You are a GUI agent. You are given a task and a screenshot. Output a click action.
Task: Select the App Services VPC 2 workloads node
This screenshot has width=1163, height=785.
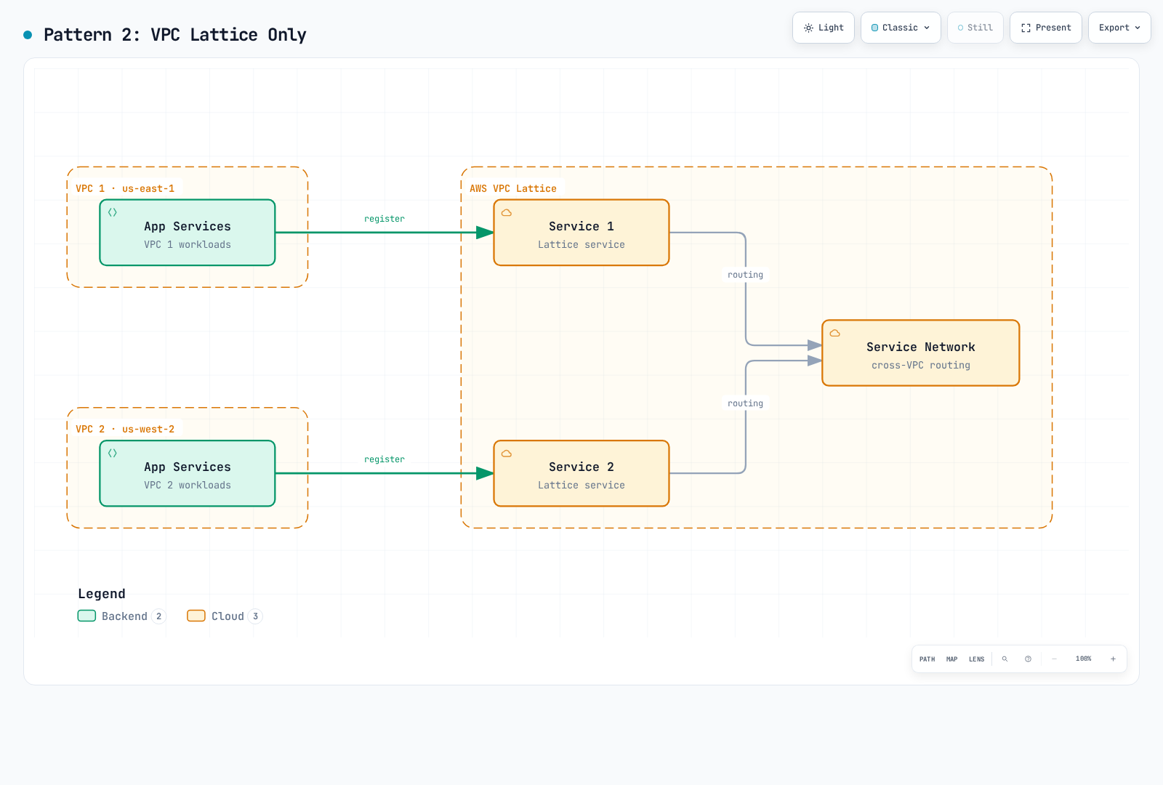tap(188, 473)
